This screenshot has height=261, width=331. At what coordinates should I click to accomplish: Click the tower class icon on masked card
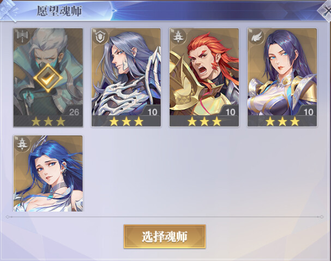point(21,36)
